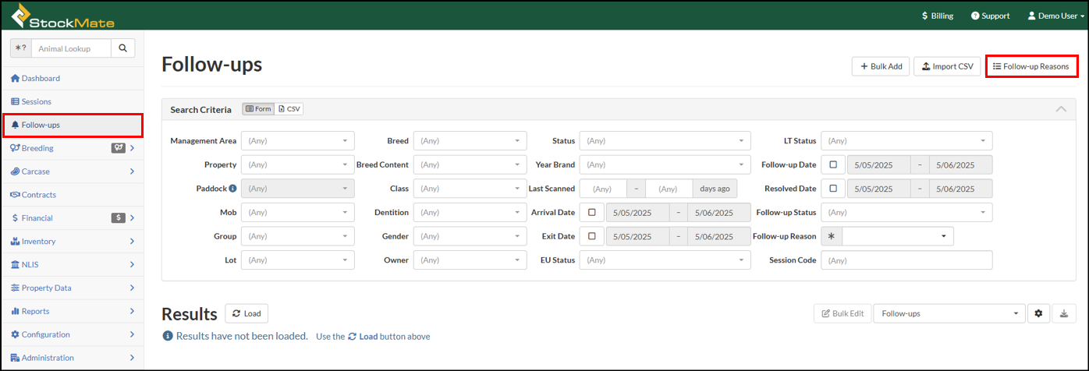
Task: Click the Session Code input field
Action: [x=906, y=260]
